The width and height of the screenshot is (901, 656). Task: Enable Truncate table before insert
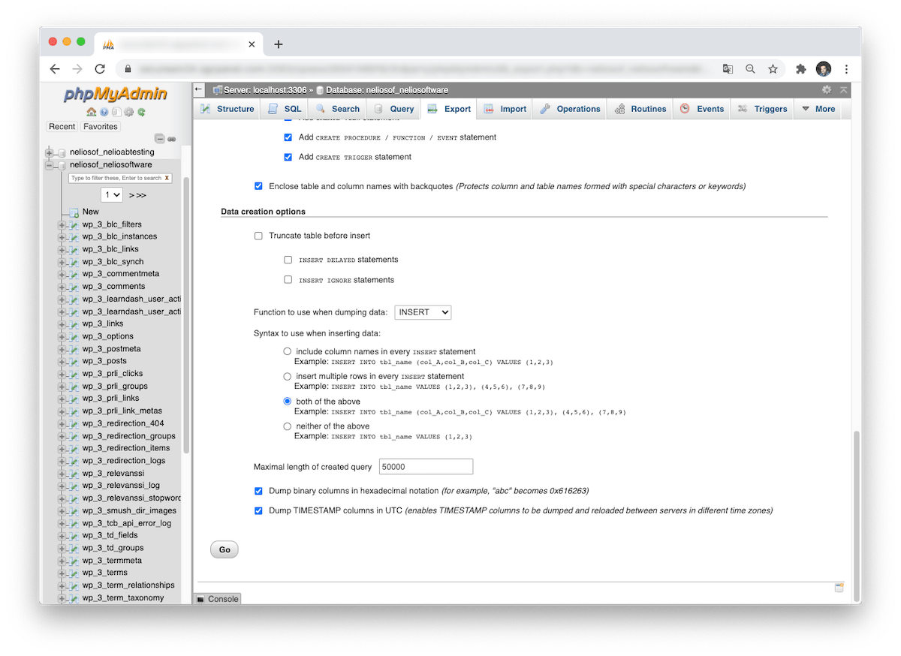pos(258,236)
